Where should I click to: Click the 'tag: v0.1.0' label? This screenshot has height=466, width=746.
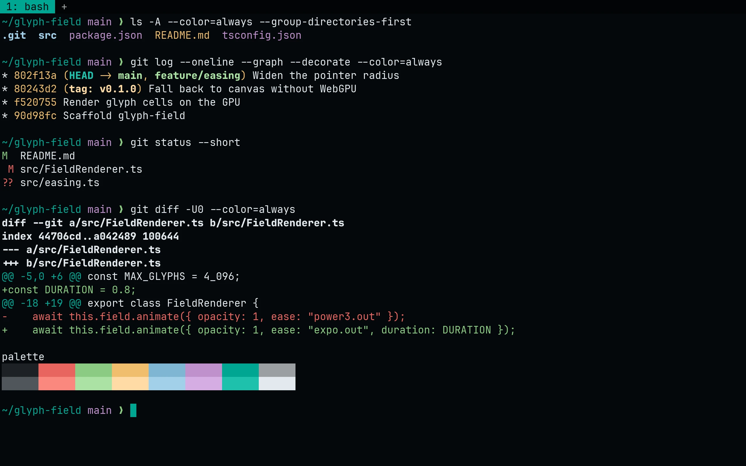click(x=103, y=89)
